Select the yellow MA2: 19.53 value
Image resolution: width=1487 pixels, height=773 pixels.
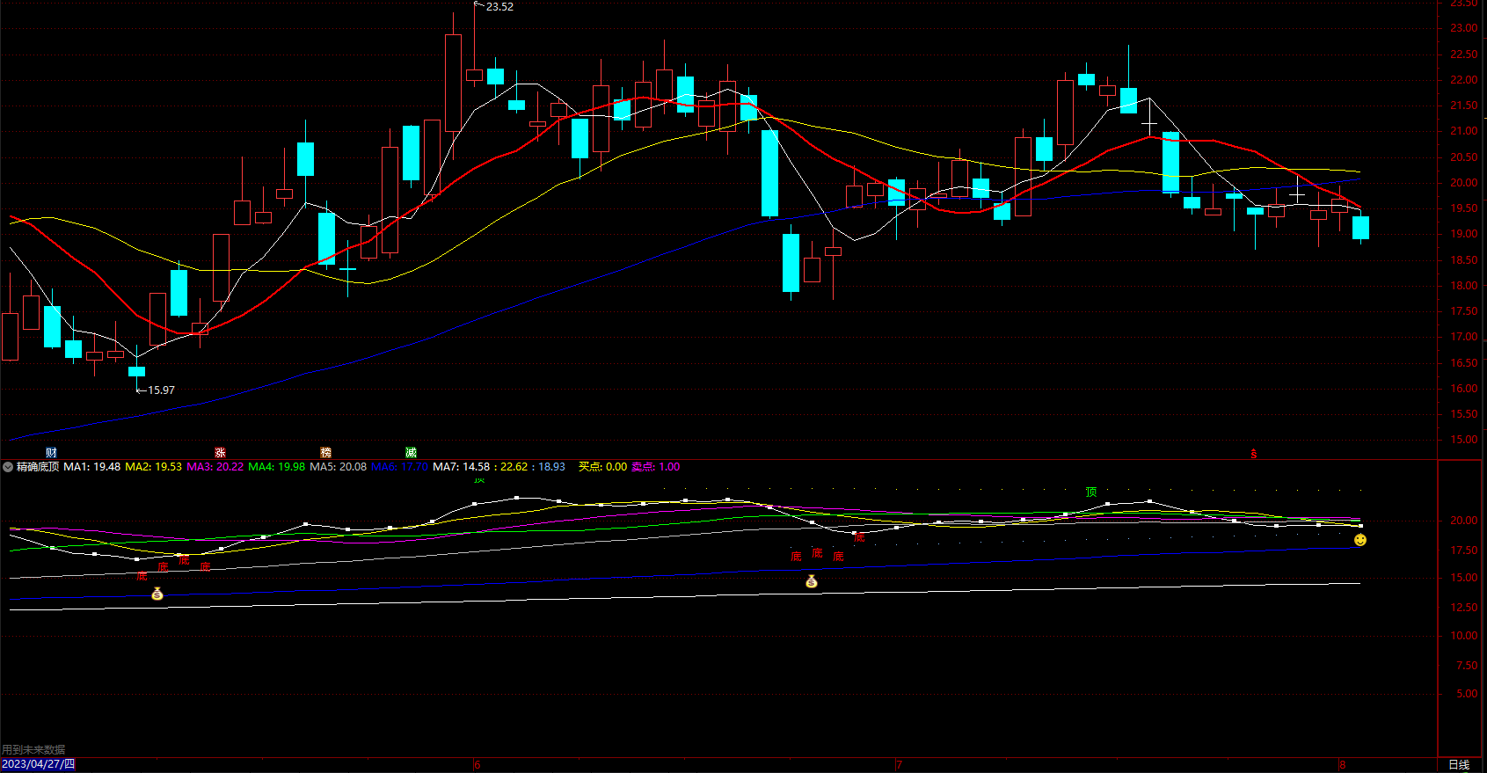(154, 467)
